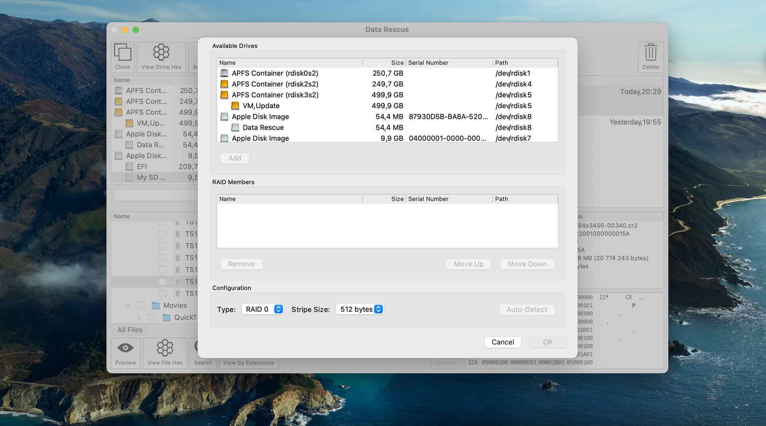Select Yesterday, 19:55 entry in main window
Image resolution: width=766 pixels, height=426 pixels.
point(635,122)
